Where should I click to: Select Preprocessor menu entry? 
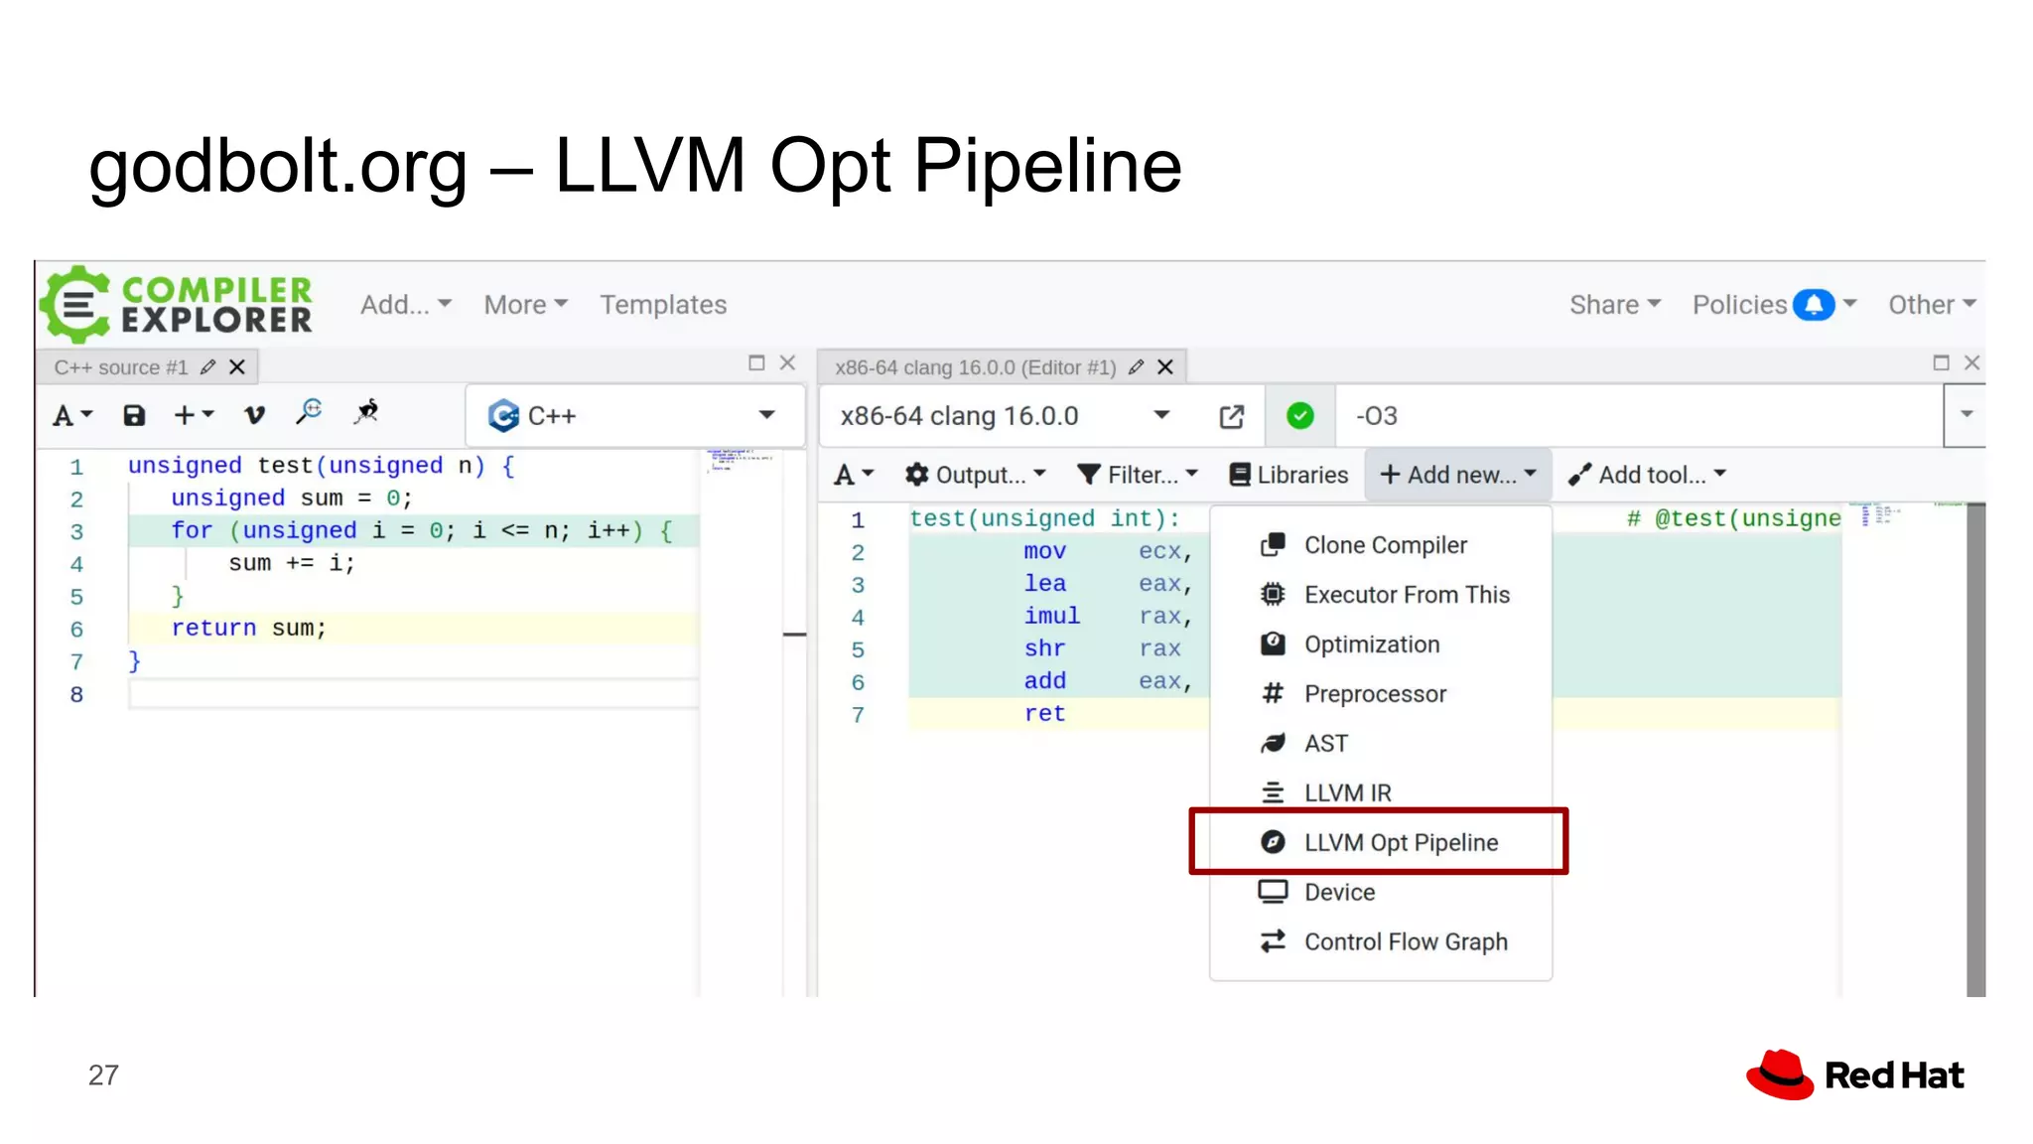click(1381, 694)
